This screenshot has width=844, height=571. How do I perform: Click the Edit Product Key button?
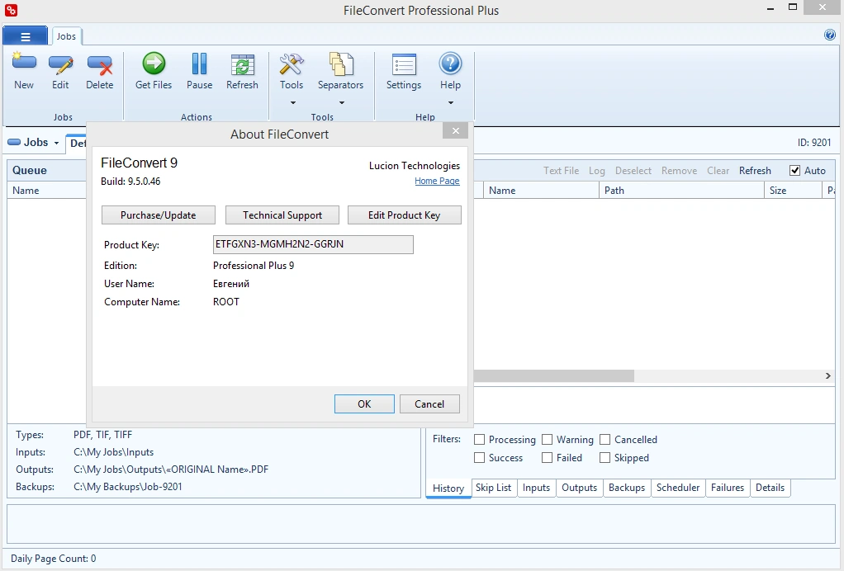pyautogui.click(x=404, y=215)
